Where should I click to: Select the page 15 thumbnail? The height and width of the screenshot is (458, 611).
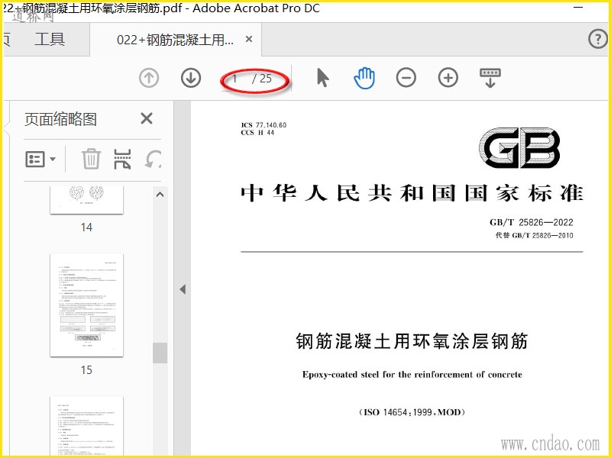[86, 305]
